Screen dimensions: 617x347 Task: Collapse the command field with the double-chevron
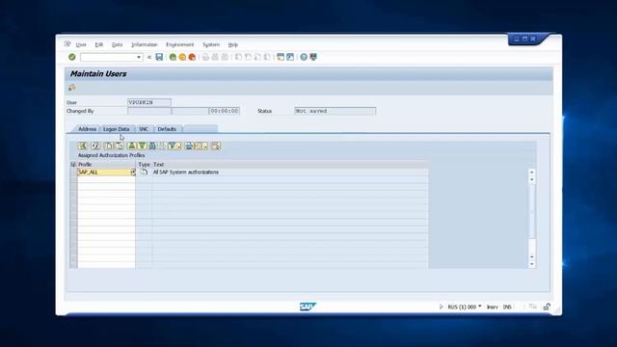pos(149,58)
